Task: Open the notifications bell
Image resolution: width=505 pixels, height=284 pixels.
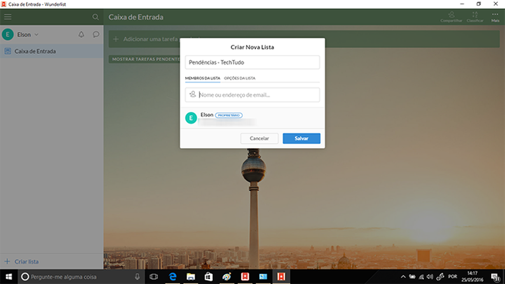Action: 81,34
